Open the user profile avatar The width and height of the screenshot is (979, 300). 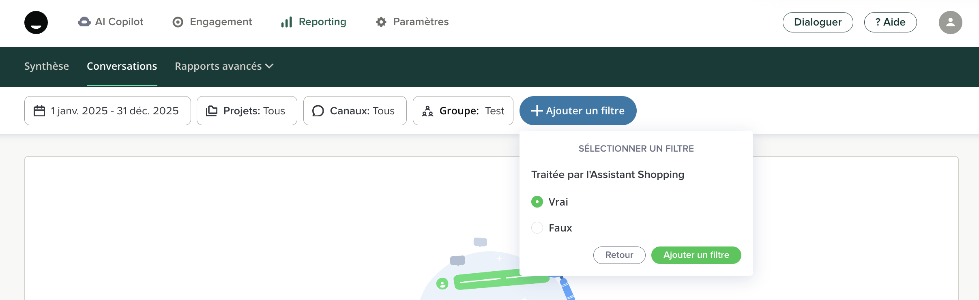950,22
